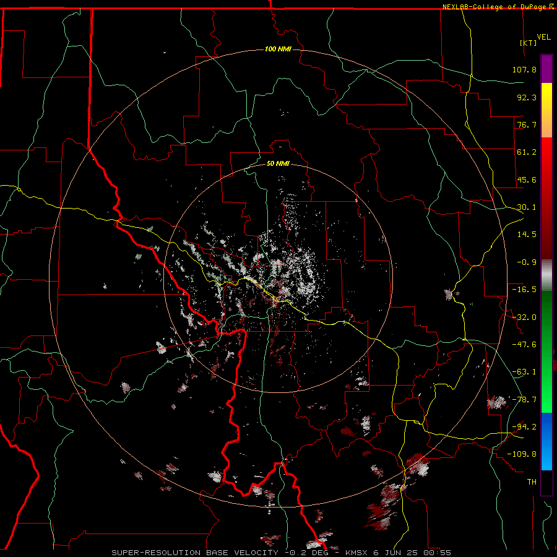Pick the red segment of the velocity bar

[546, 198]
